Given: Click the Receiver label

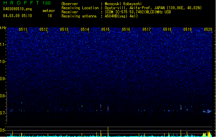Looking at the screenshot, I should pyautogui.click(x=70, y=12).
